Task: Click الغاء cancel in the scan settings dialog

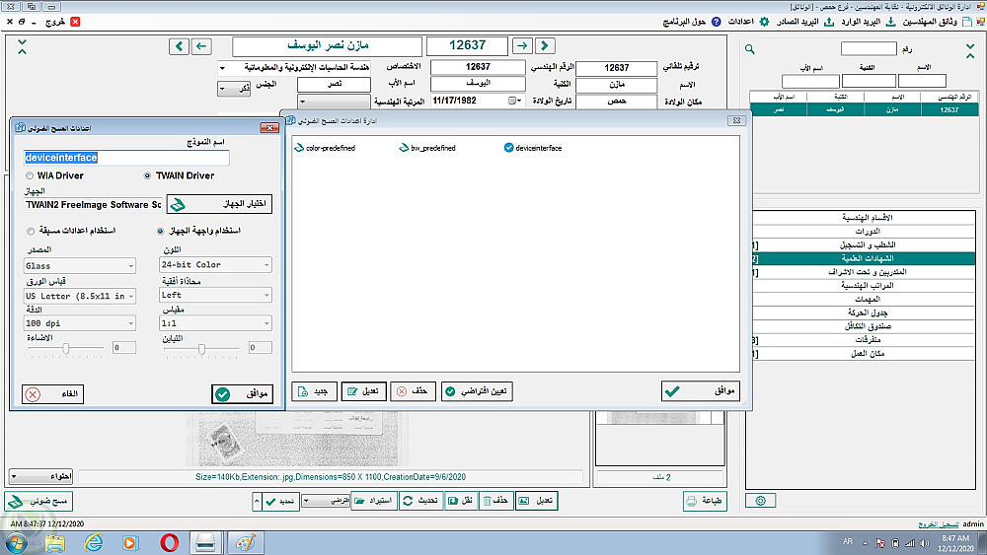Action: [x=53, y=394]
